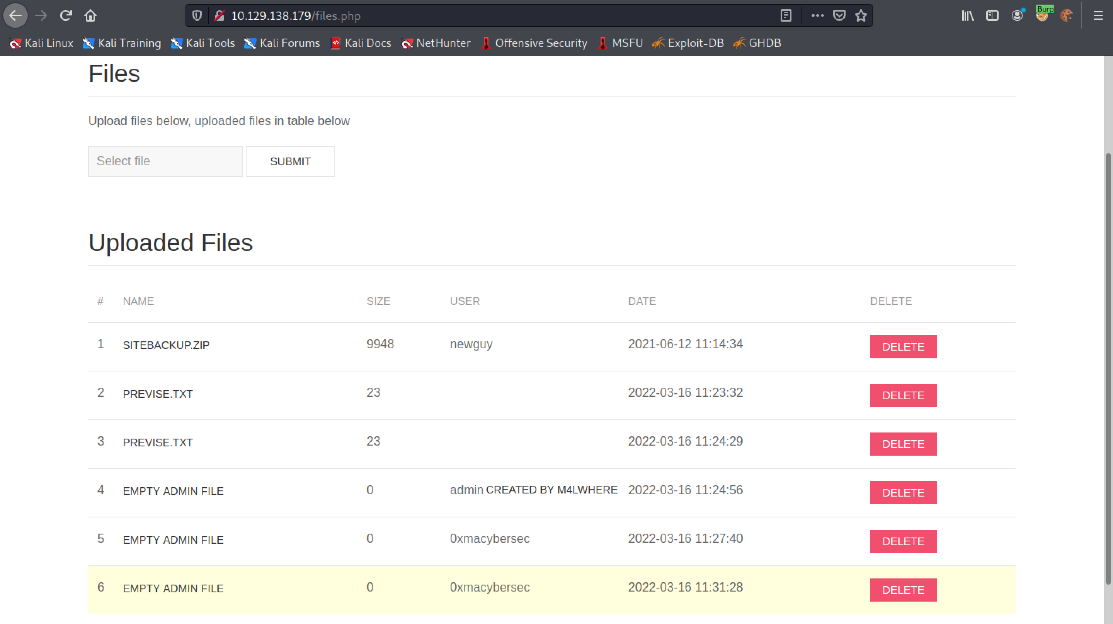Show sidebars icon
1113x624 pixels.
992,16
